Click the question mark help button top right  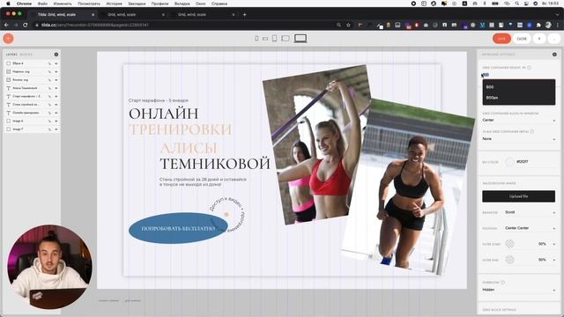(539, 39)
